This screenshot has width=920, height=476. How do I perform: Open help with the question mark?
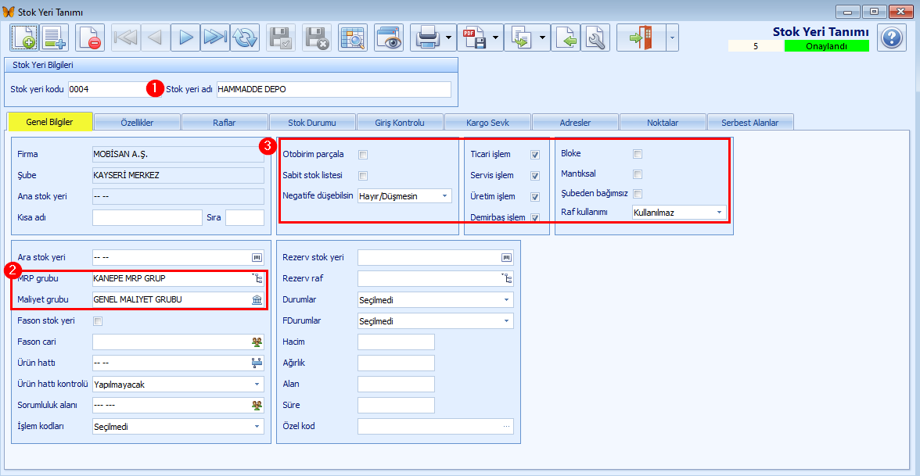click(891, 38)
